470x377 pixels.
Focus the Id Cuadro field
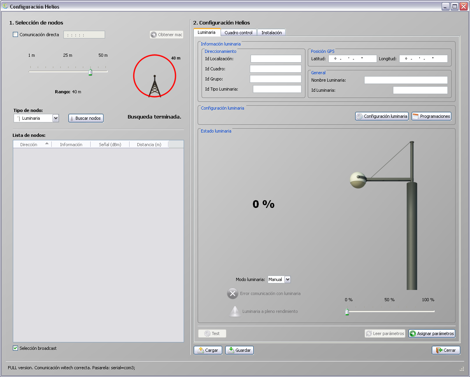(x=275, y=69)
